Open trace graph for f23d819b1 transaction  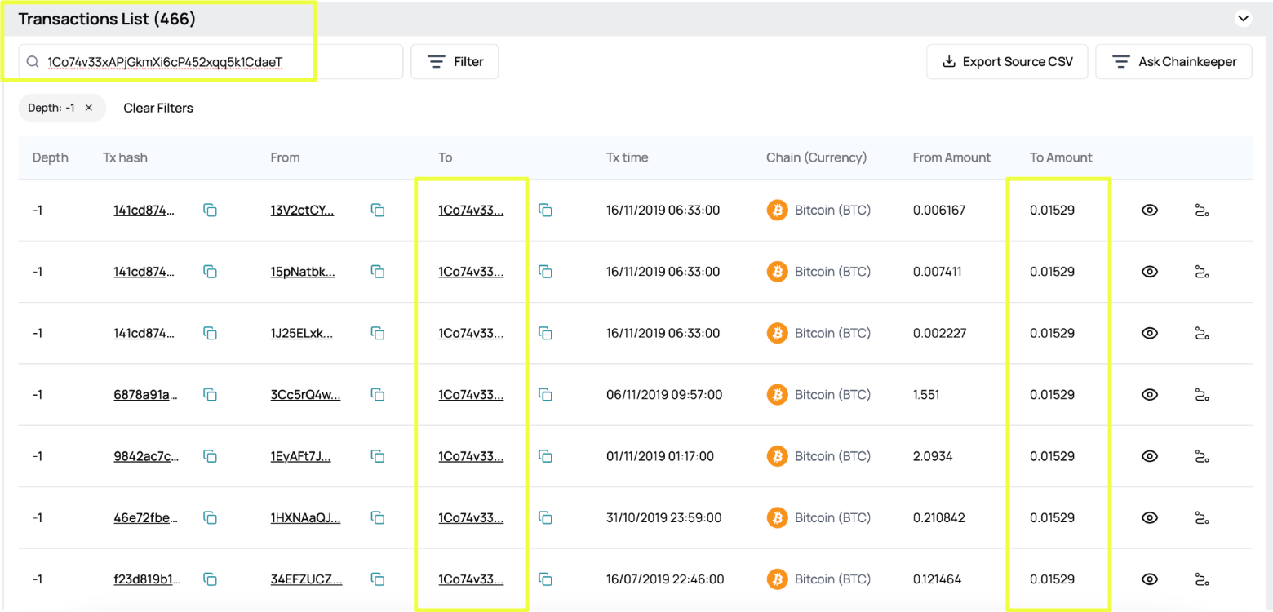[1201, 579]
